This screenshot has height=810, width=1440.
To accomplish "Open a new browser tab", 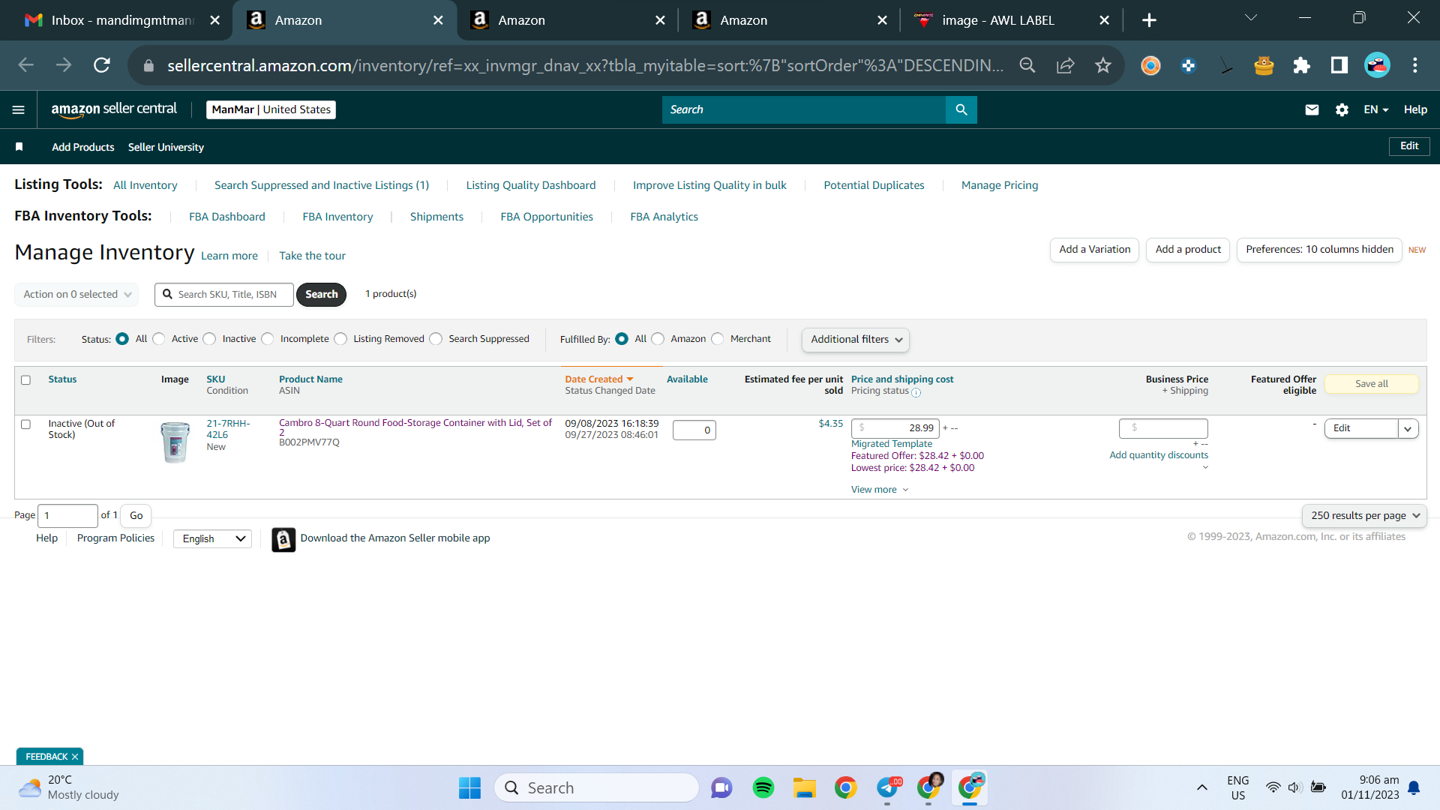I will (x=1149, y=20).
